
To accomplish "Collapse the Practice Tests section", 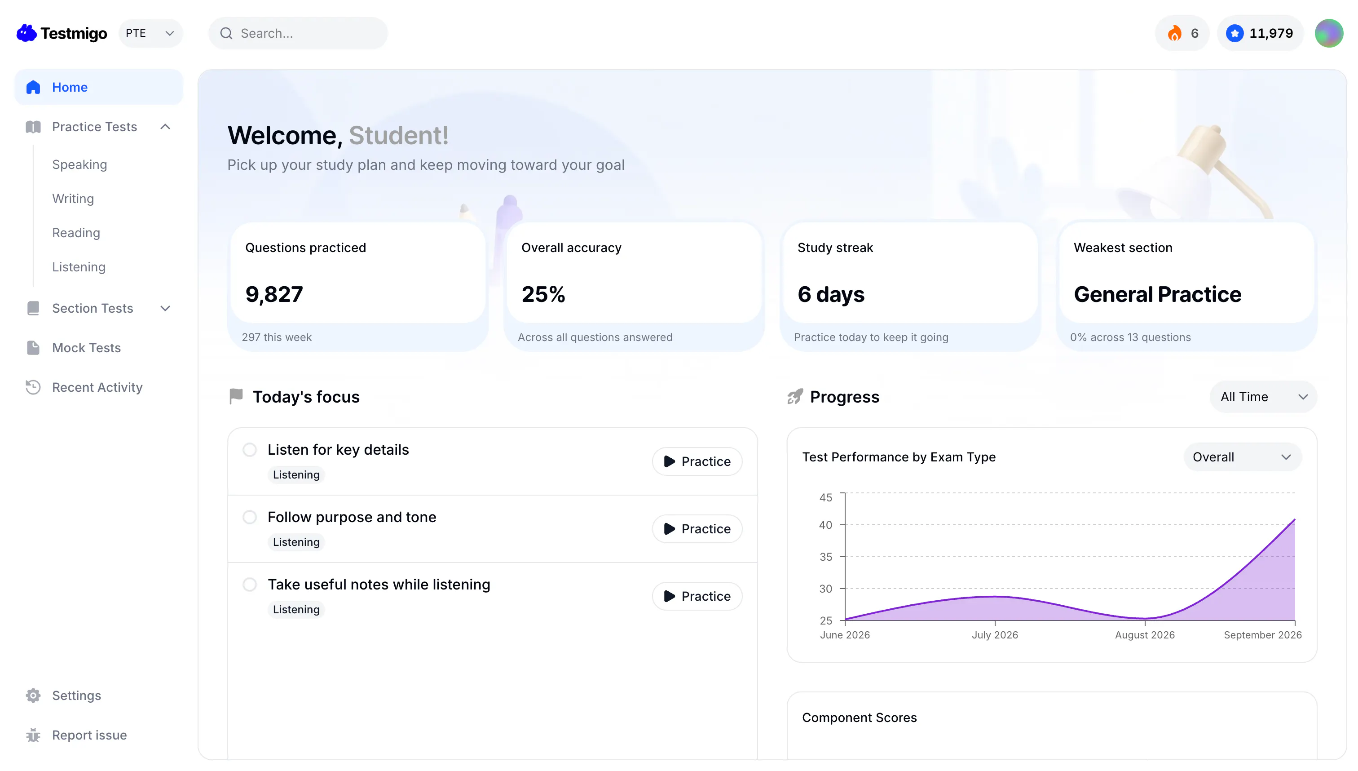I will [x=165, y=127].
